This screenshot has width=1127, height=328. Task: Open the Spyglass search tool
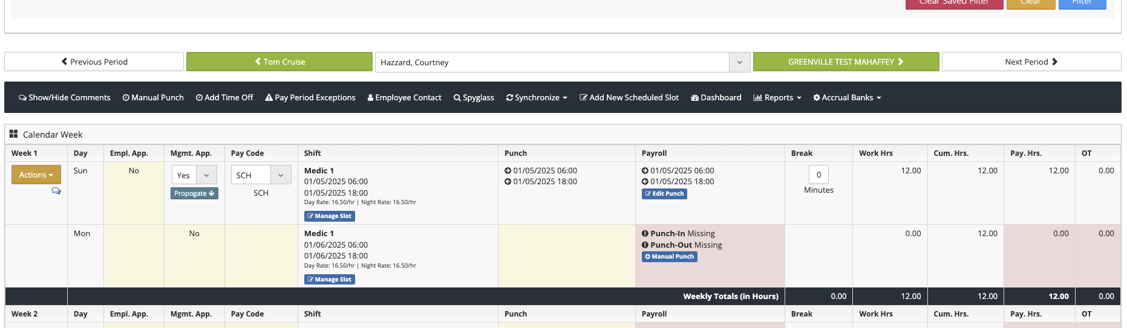(474, 98)
